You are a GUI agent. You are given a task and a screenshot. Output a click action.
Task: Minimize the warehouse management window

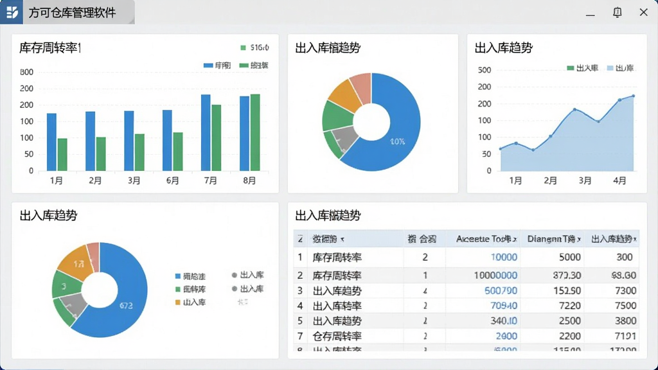tap(591, 15)
